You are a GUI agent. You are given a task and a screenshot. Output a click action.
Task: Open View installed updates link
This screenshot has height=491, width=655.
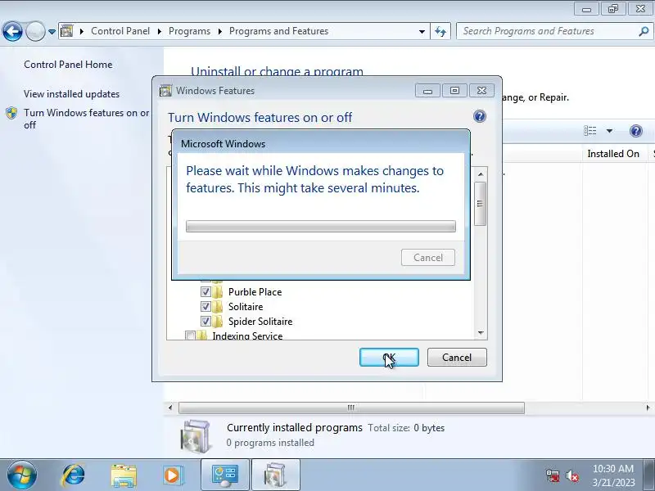point(71,94)
